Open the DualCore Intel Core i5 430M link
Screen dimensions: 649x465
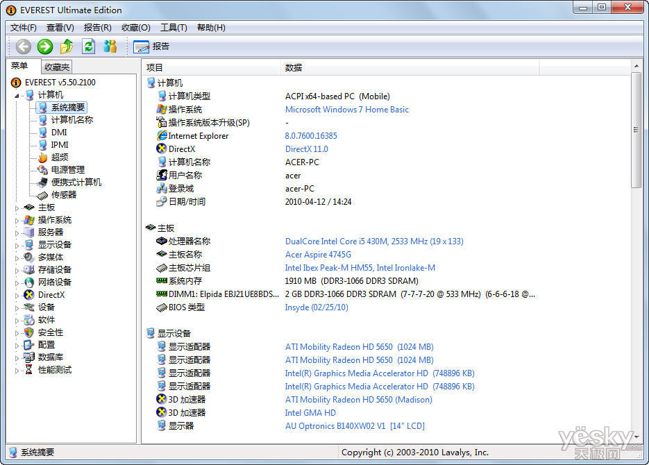374,242
